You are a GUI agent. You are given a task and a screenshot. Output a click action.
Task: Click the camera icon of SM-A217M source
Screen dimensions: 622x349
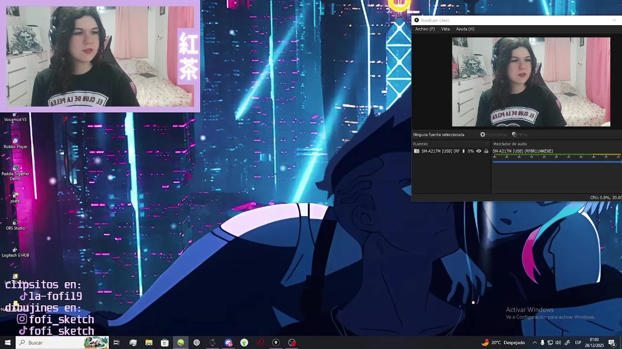pyautogui.click(x=416, y=151)
